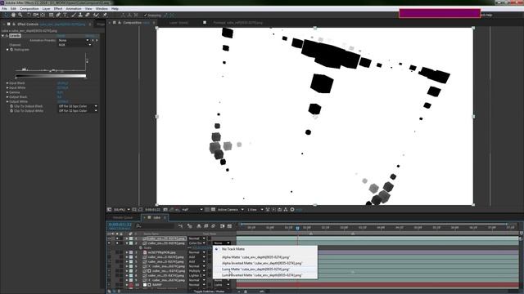Open the Layer menu

[47, 9]
